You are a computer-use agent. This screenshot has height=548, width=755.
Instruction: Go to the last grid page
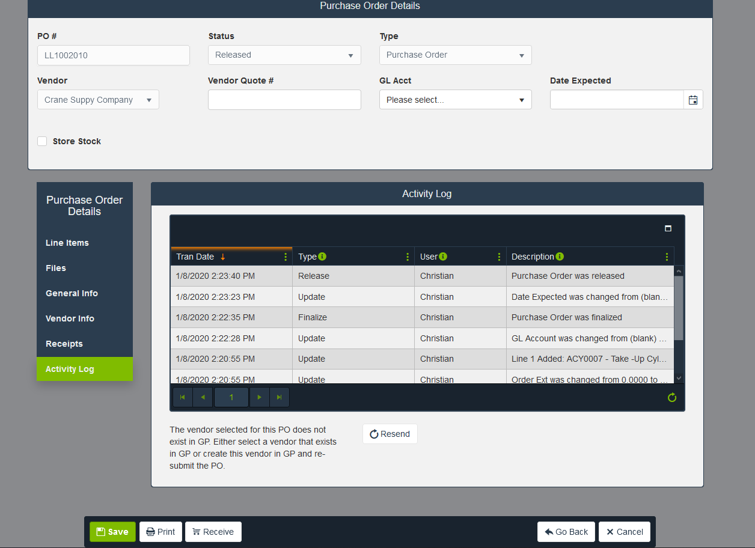[280, 397]
